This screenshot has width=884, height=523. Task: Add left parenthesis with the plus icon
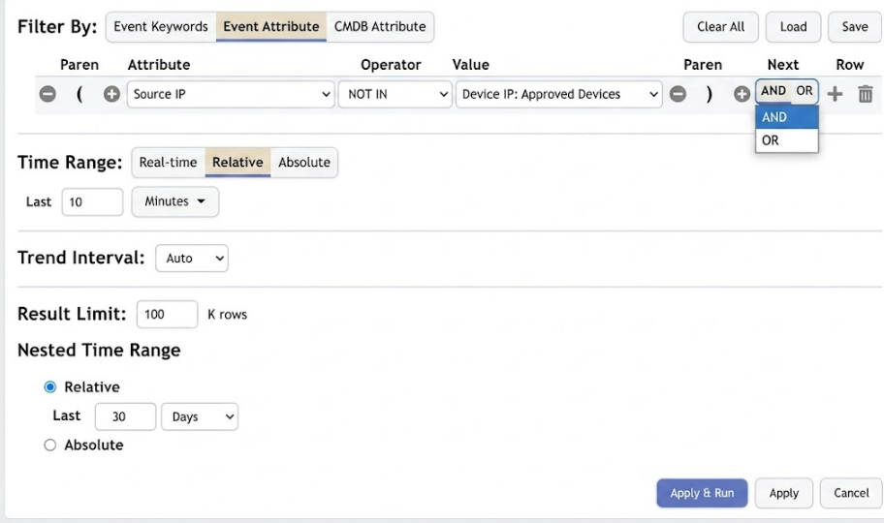pyautogui.click(x=111, y=94)
